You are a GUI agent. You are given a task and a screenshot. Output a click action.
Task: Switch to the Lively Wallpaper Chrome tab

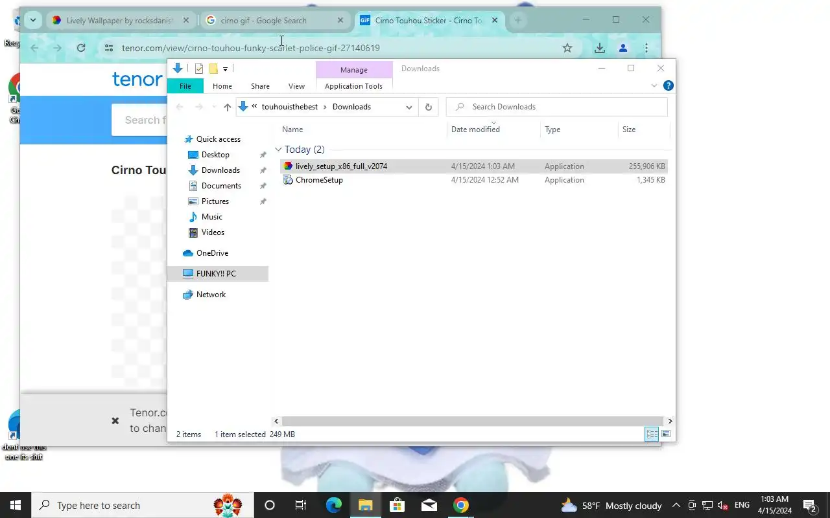click(x=120, y=21)
